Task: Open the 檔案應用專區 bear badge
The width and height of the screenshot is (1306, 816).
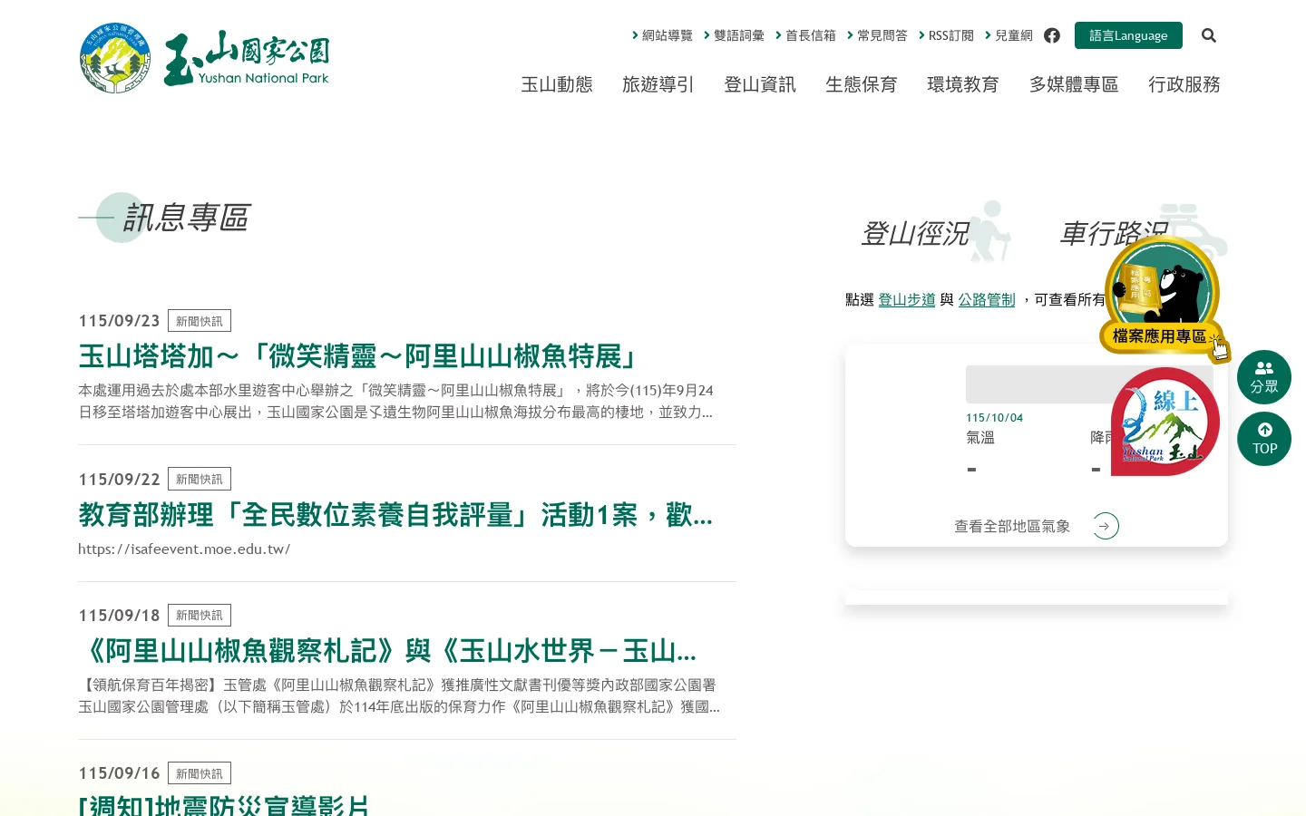Action: (x=1165, y=298)
